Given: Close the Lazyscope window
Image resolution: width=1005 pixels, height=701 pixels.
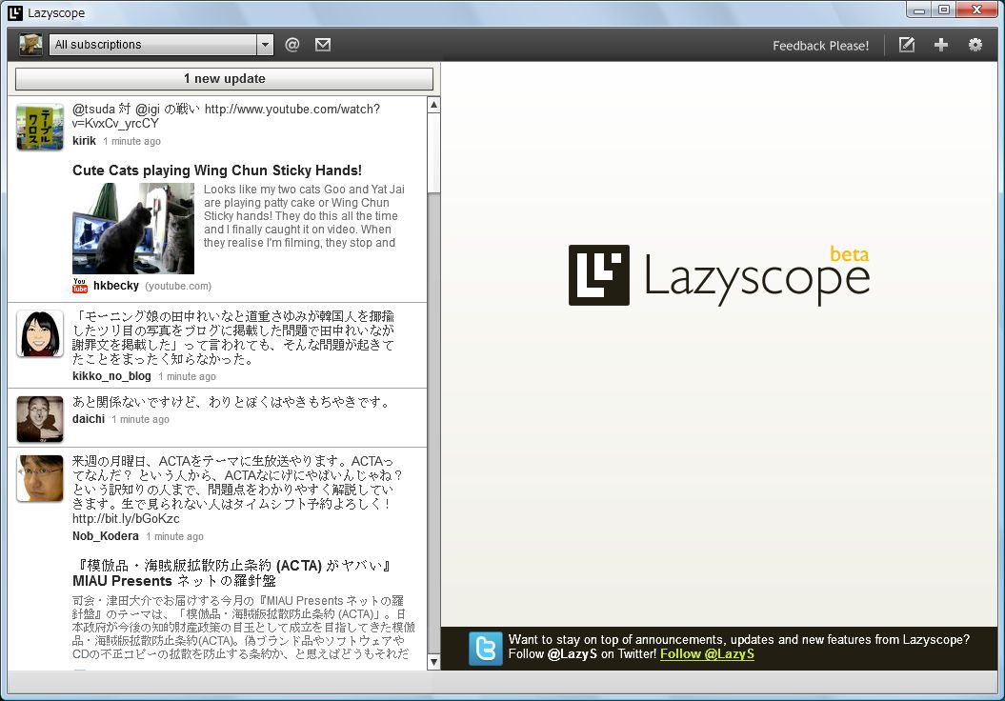Looking at the screenshot, I should click(976, 10).
